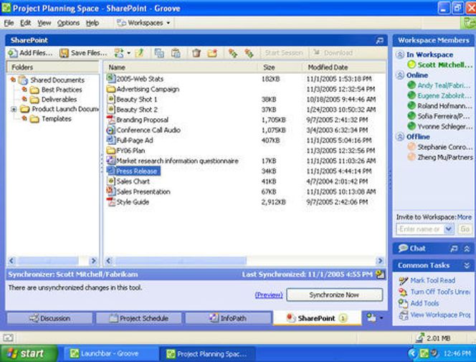This screenshot has width=476, height=362.
Task: Open the Edit menu
Action: coord(26,23)
